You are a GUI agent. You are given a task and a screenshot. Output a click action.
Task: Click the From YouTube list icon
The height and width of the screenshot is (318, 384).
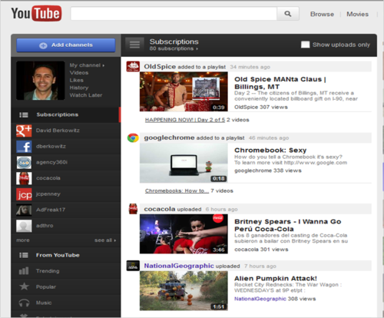[x=24, y=255]
